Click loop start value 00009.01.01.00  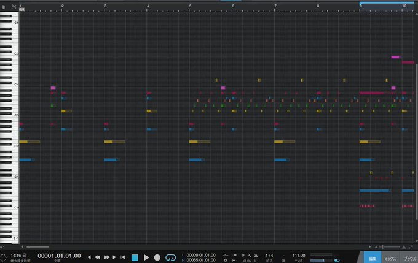tap(201, 255)
